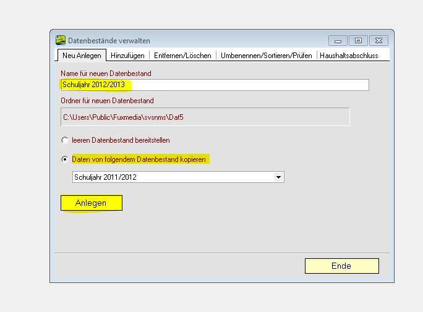
Task: Open the Schuljahr 2011/2012 source dropdown
Action: (178, 177)
